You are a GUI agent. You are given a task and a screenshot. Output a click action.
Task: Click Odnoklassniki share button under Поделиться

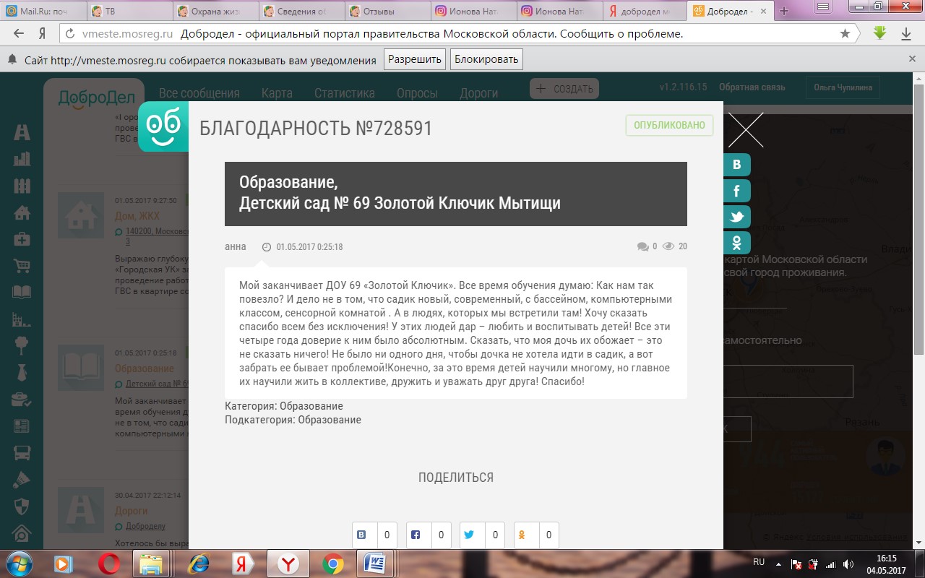pyautogui.click(x=525, y=535)
